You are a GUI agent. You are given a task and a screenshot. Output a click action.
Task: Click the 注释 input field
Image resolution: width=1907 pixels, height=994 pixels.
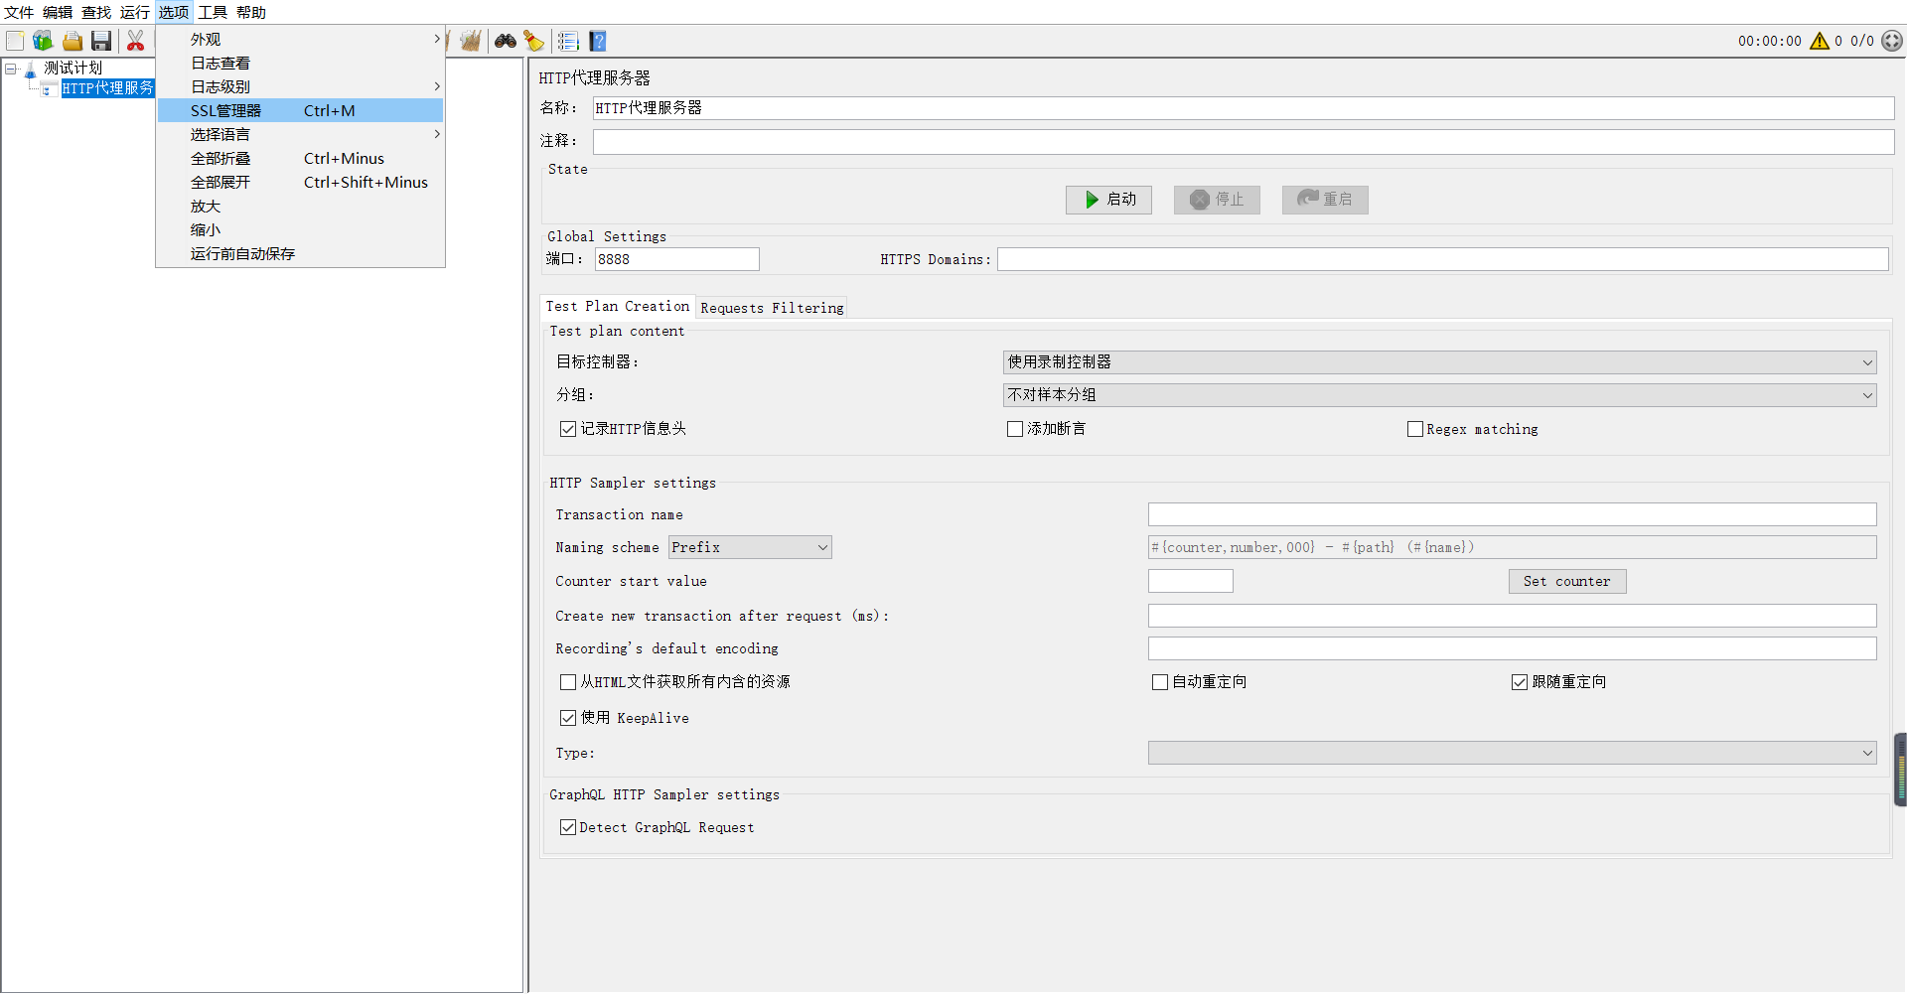tap(1244, 142)
